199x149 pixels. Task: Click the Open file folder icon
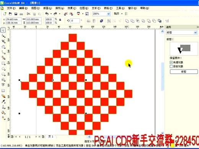click(10, 14)
